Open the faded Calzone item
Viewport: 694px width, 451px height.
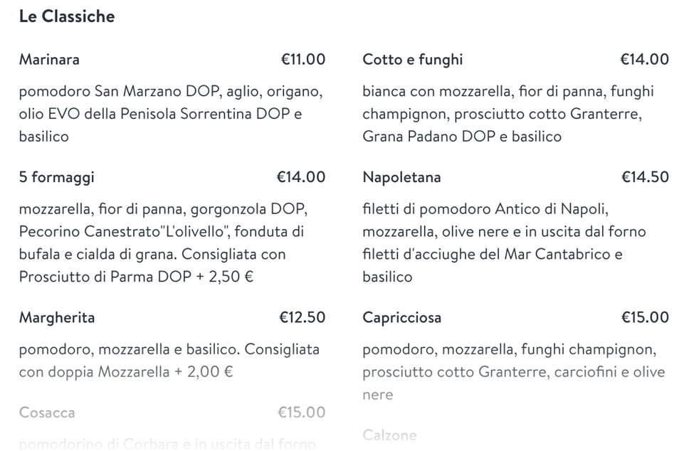[x=389, y=435]
